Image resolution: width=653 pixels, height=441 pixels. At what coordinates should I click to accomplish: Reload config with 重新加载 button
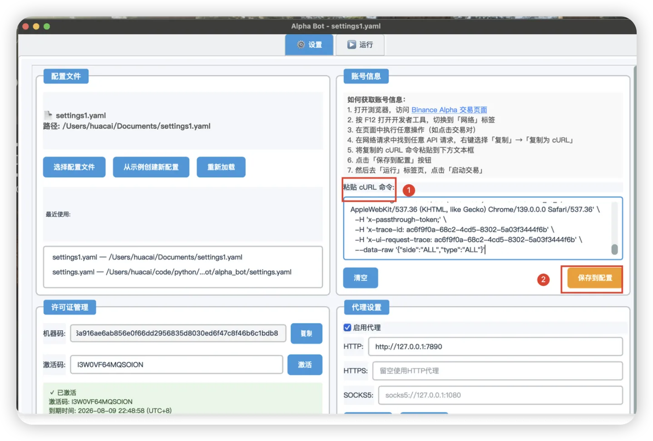click(221, 167)
